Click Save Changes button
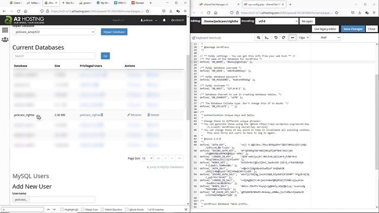 pos(353,29)
